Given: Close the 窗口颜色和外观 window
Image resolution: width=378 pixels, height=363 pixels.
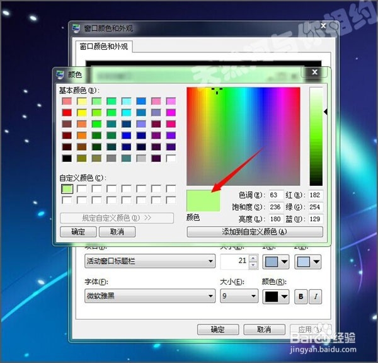Looking at the screenshot, I should 324,26.
